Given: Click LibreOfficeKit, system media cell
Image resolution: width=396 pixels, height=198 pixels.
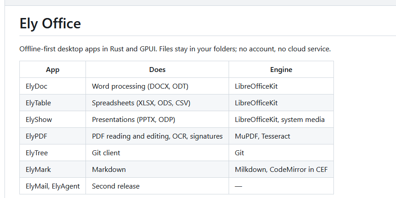Looking at the screenshot, I should coord(281,119).
